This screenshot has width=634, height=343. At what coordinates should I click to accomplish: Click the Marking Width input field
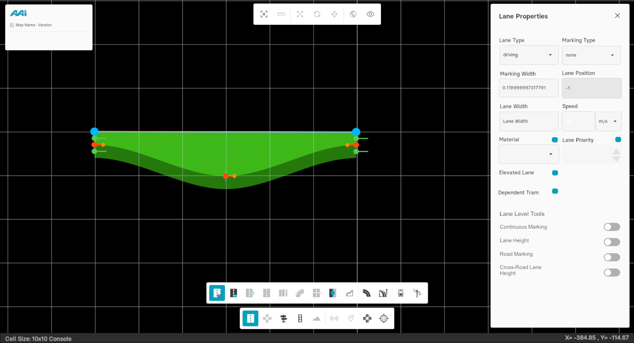528,88
